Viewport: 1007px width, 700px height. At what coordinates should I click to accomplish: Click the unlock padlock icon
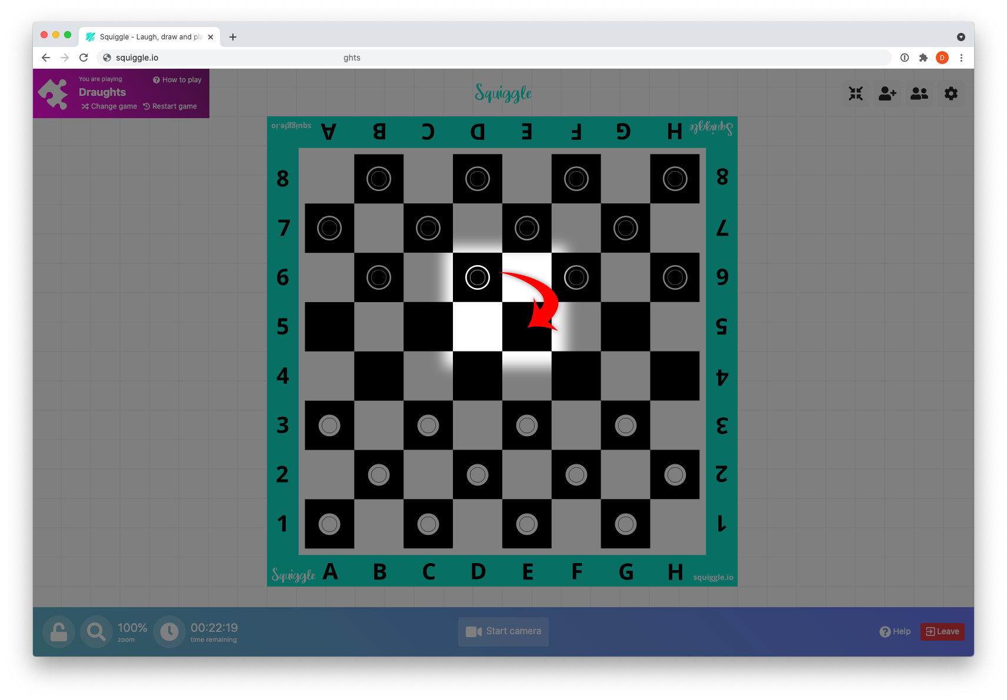[59, 632]
